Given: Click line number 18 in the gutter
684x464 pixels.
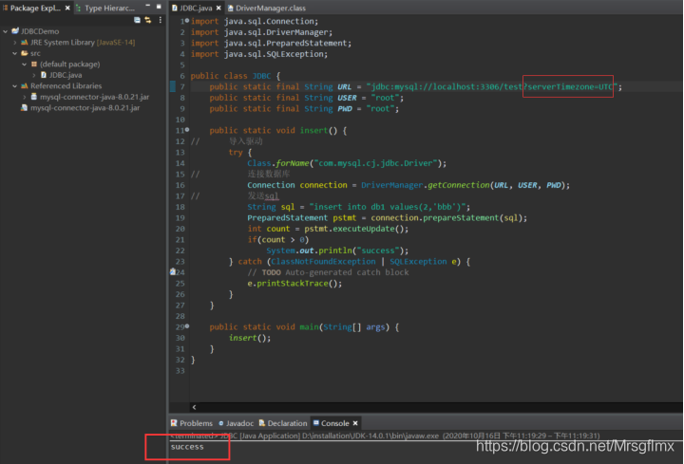Looking at the screenshot, I should [180, 207].
